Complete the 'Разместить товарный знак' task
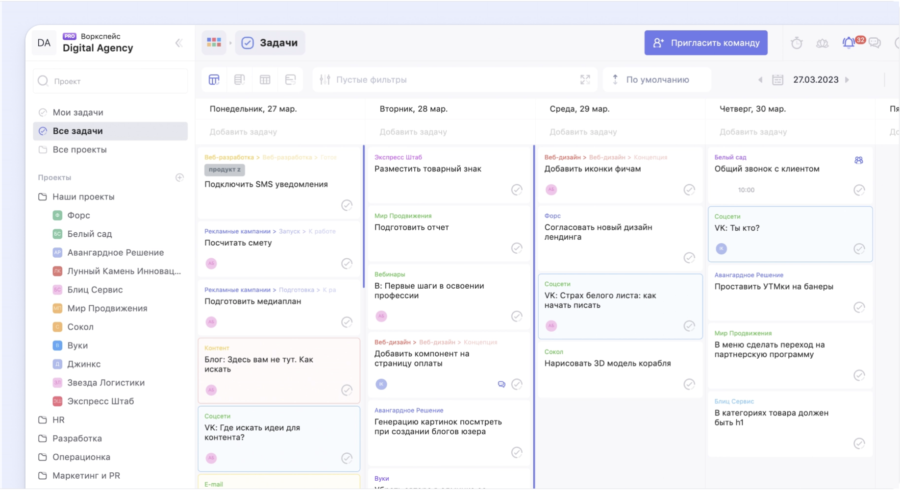Screen dimensions: 900x491 517,190
